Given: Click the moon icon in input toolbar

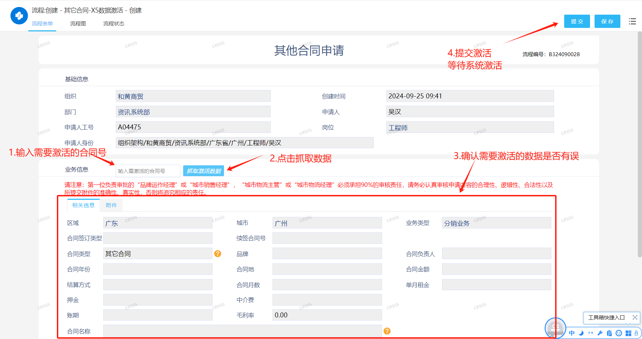Looking at the screenshot, I should 581,333.
